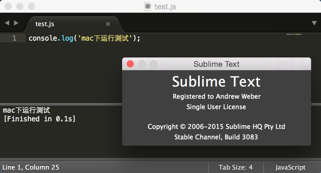Click the forward tab navigation arrow

[x=16, y=23]
